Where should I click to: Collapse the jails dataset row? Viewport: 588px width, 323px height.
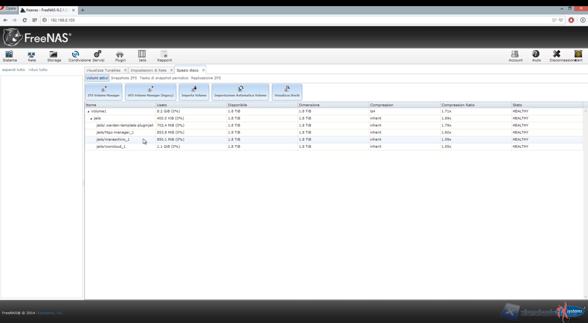[91, 119]
